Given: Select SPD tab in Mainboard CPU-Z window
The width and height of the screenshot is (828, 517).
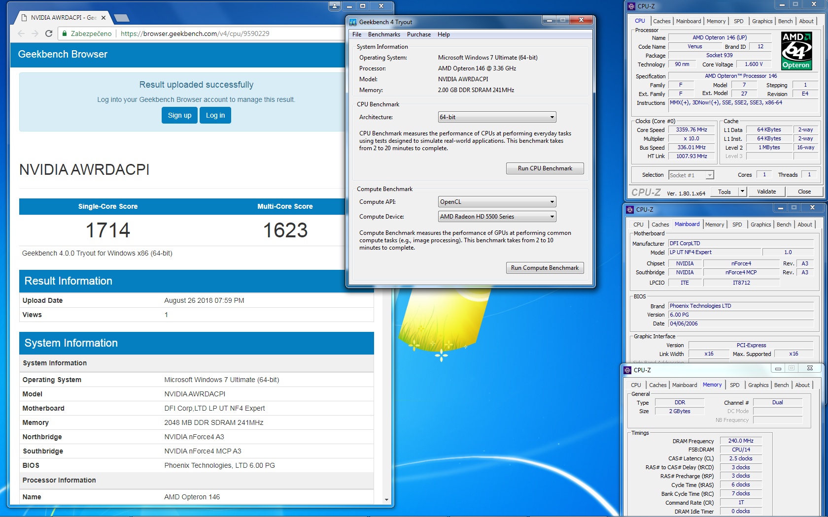Looking at the screenshot, I should point(737,225).
